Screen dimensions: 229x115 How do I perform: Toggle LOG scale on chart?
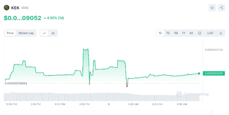tap(210, 33)
